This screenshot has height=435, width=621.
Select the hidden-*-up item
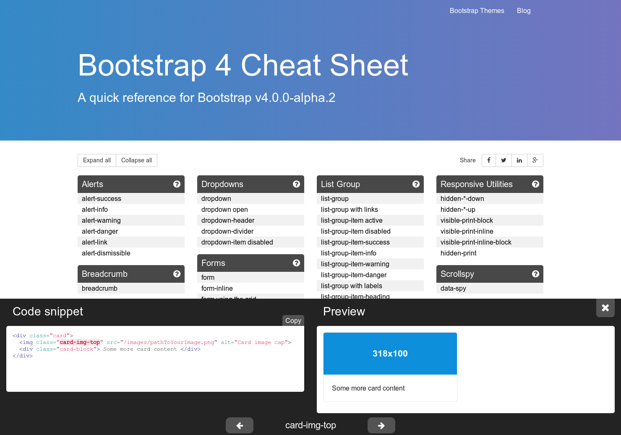[490, 209]
